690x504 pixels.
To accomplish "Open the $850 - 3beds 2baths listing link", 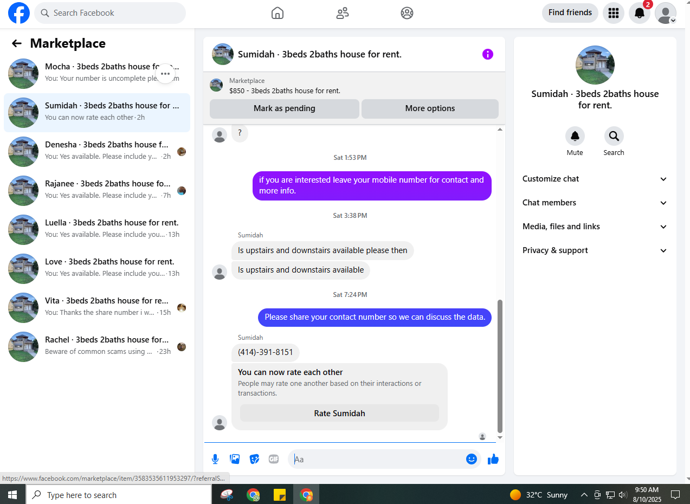I will [x=285, y=91].
